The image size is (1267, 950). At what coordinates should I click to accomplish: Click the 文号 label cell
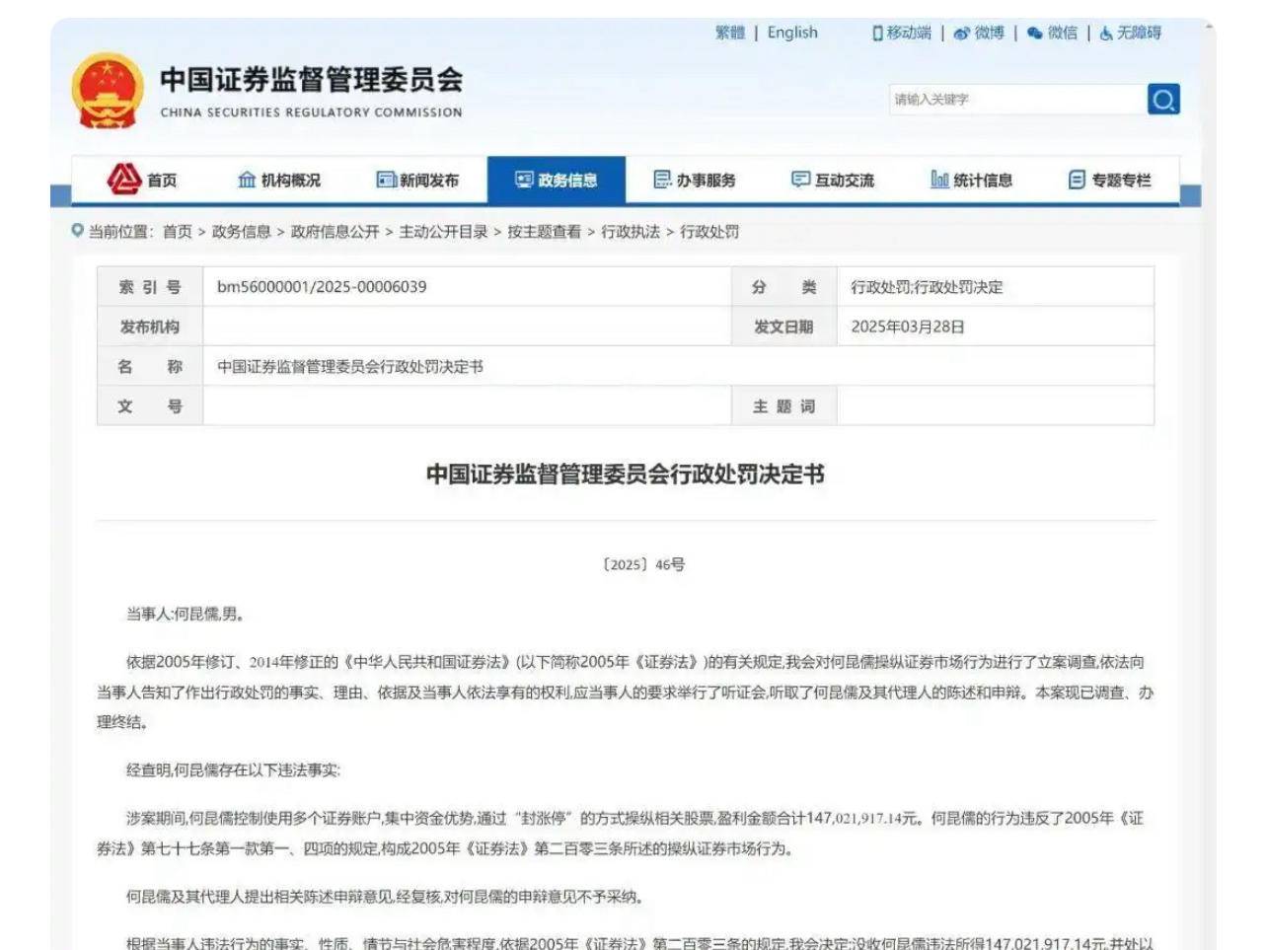pos(150,405)
